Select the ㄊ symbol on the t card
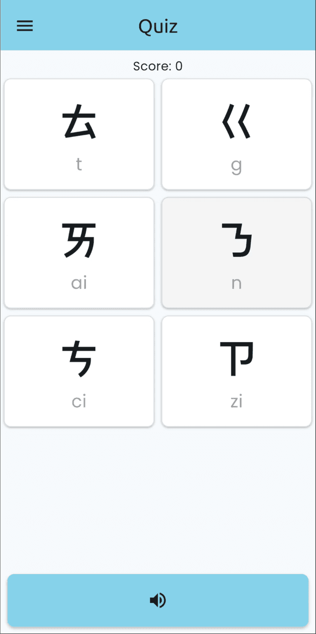 tap(79, 122)
